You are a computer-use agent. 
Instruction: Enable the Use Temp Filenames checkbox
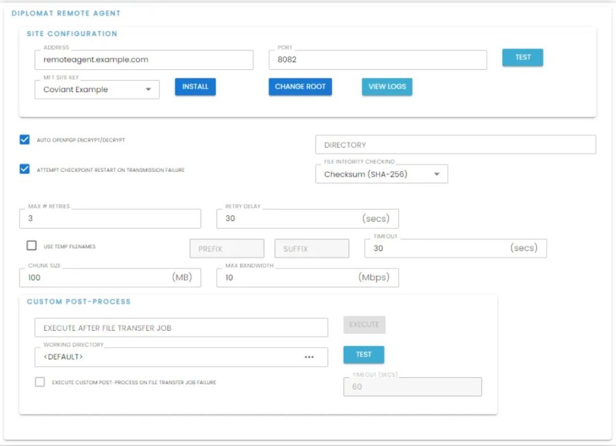pos(31,246)
